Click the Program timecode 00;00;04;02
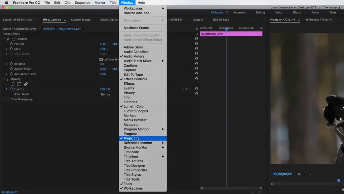 (x=282, y=174)
